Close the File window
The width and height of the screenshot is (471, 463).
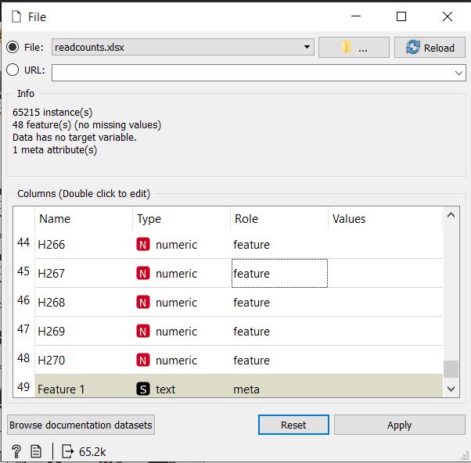click(448, 16)
